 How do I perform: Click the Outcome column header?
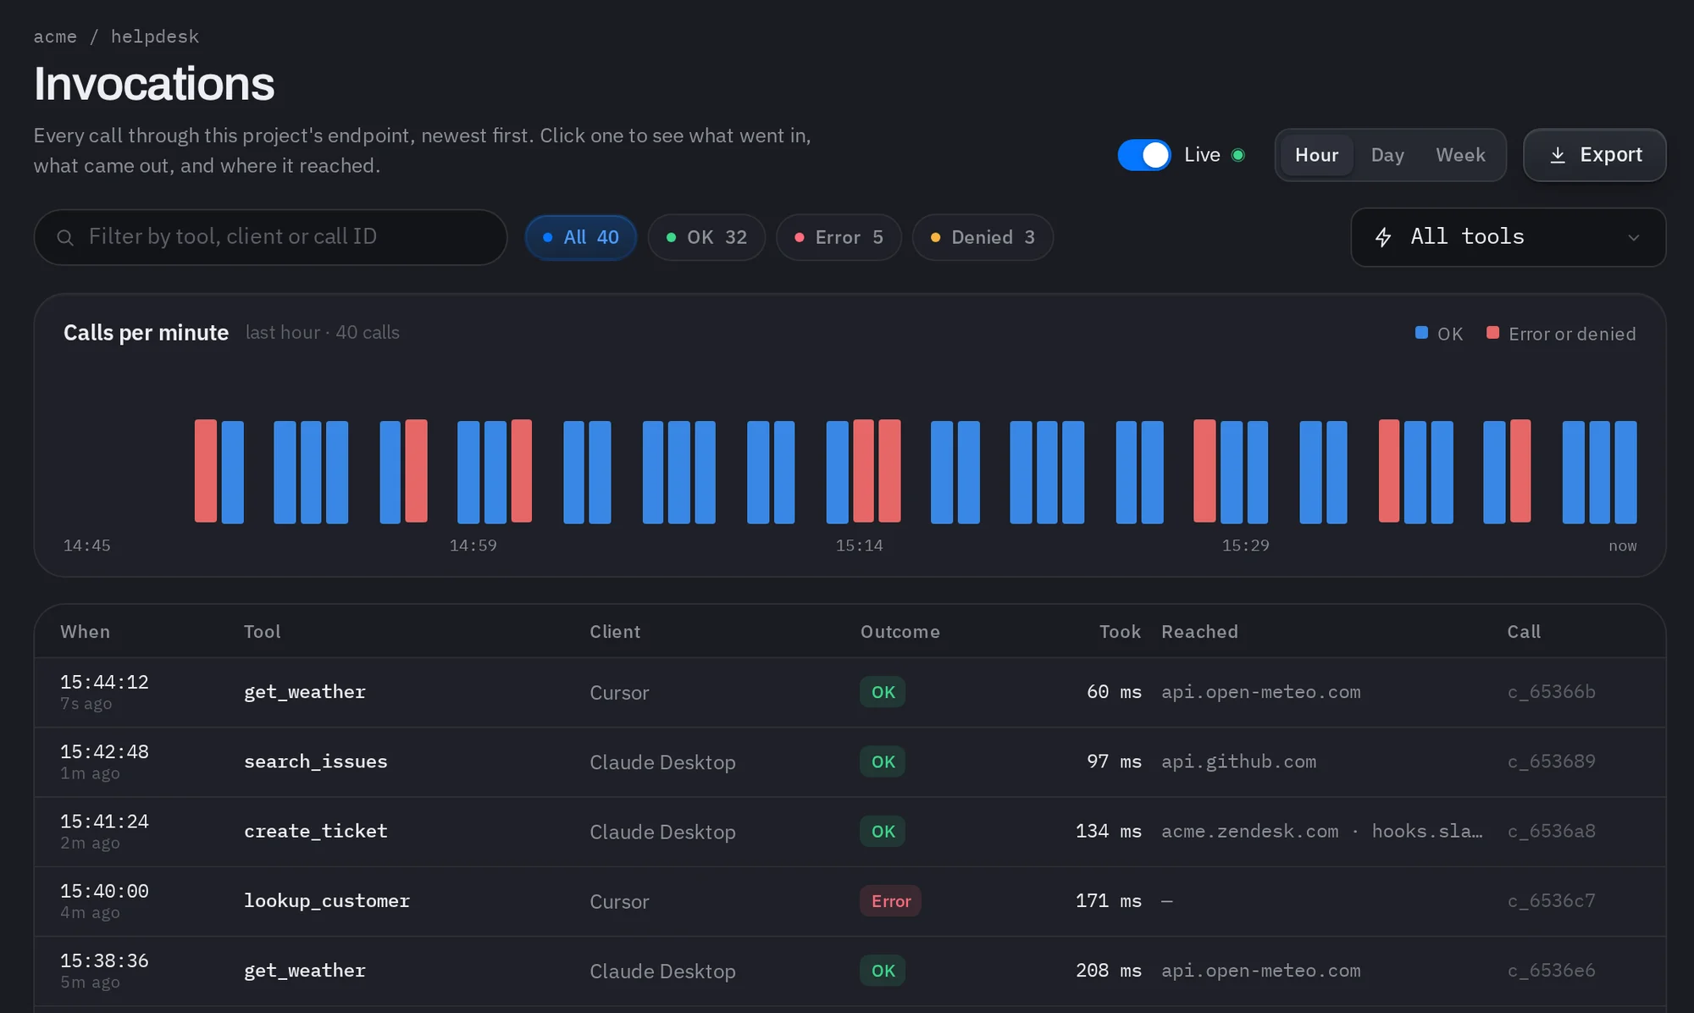click(900, 632)
